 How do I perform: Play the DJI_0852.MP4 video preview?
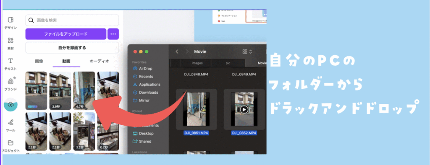click(x=244, y=109)
